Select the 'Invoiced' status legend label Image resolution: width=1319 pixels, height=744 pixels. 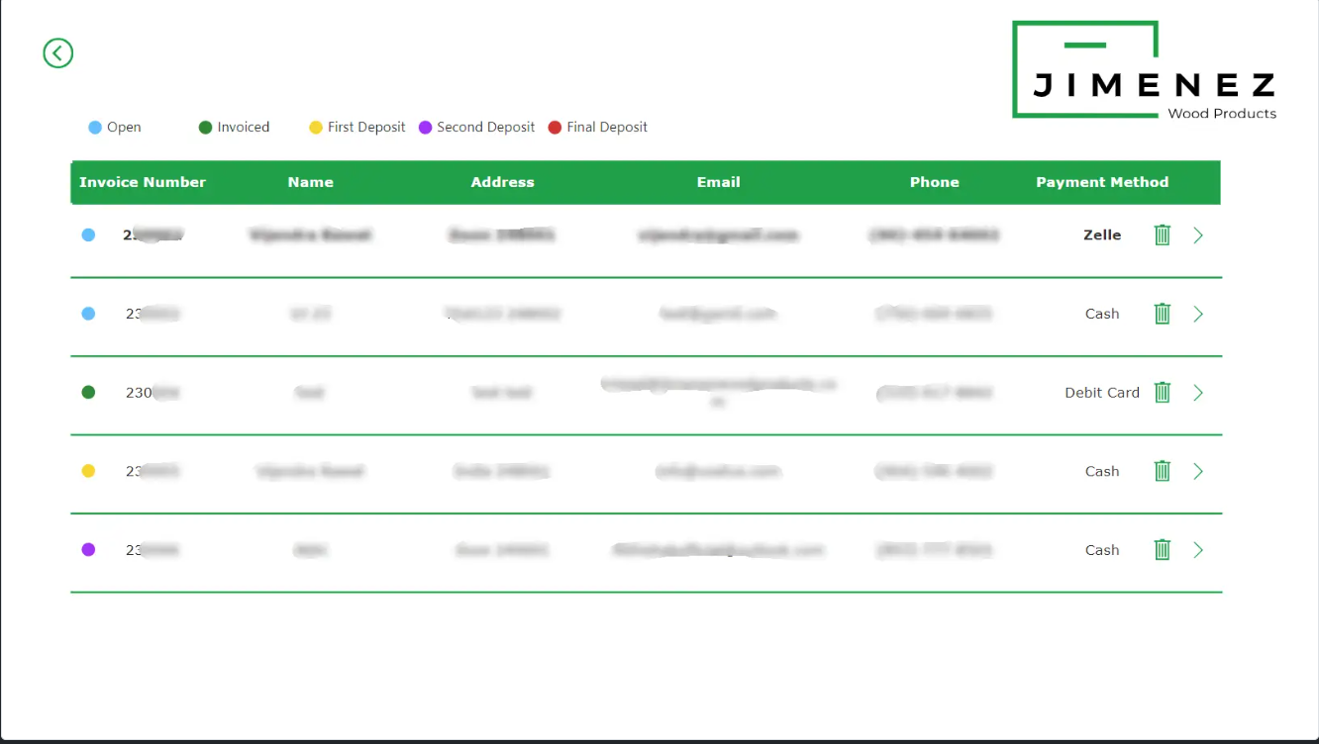coord(244,128)
